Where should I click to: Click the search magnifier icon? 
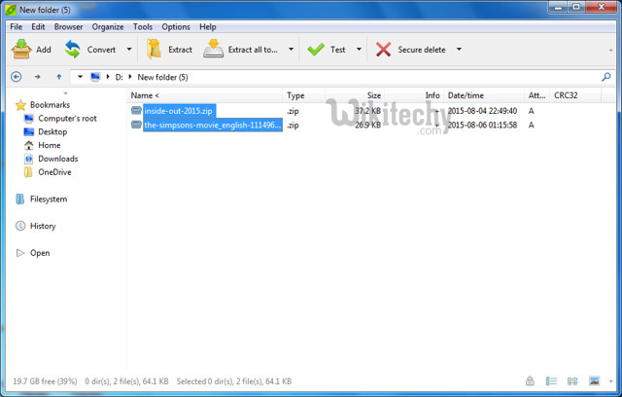click(x=606, y=77)
